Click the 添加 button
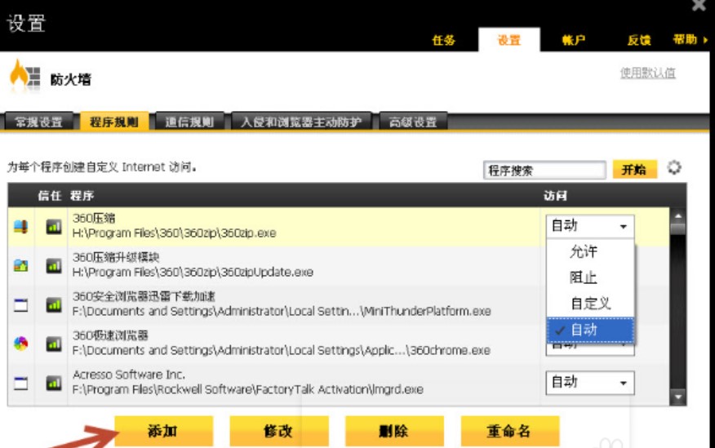715x448 pixels. pos(163,431)
